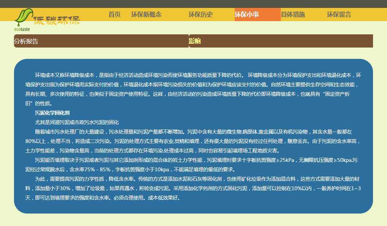Visit the 环保留言 message page

[x=339, y=15]
